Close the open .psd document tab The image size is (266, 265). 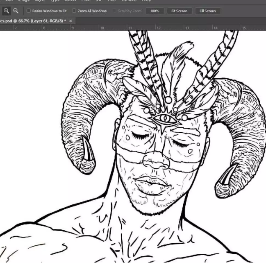[x=70, y=20]
